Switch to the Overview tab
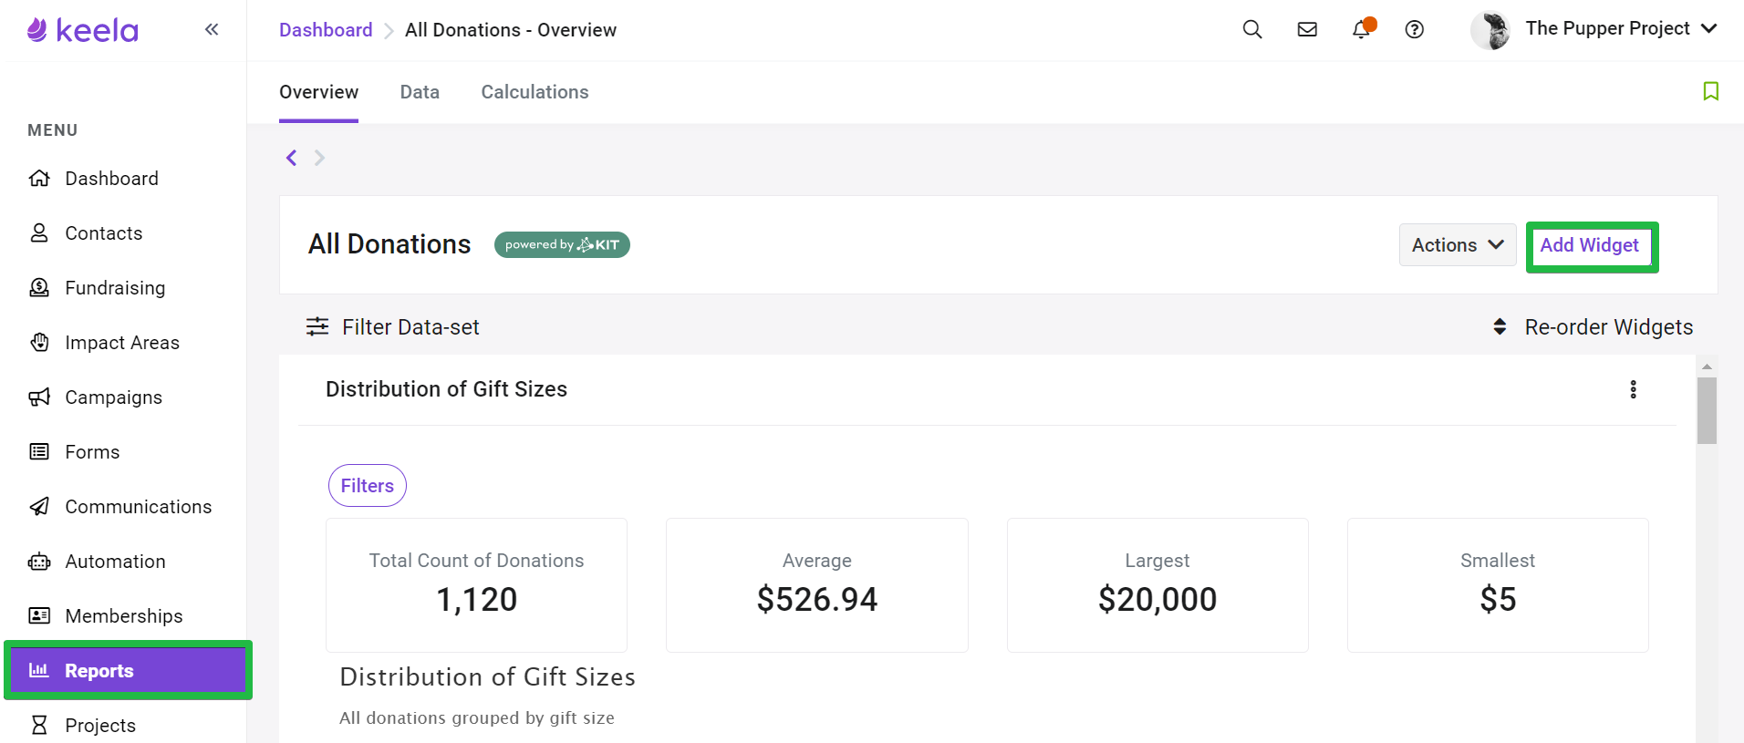This screenshot has width=1744, height=743. click(318, 92)
